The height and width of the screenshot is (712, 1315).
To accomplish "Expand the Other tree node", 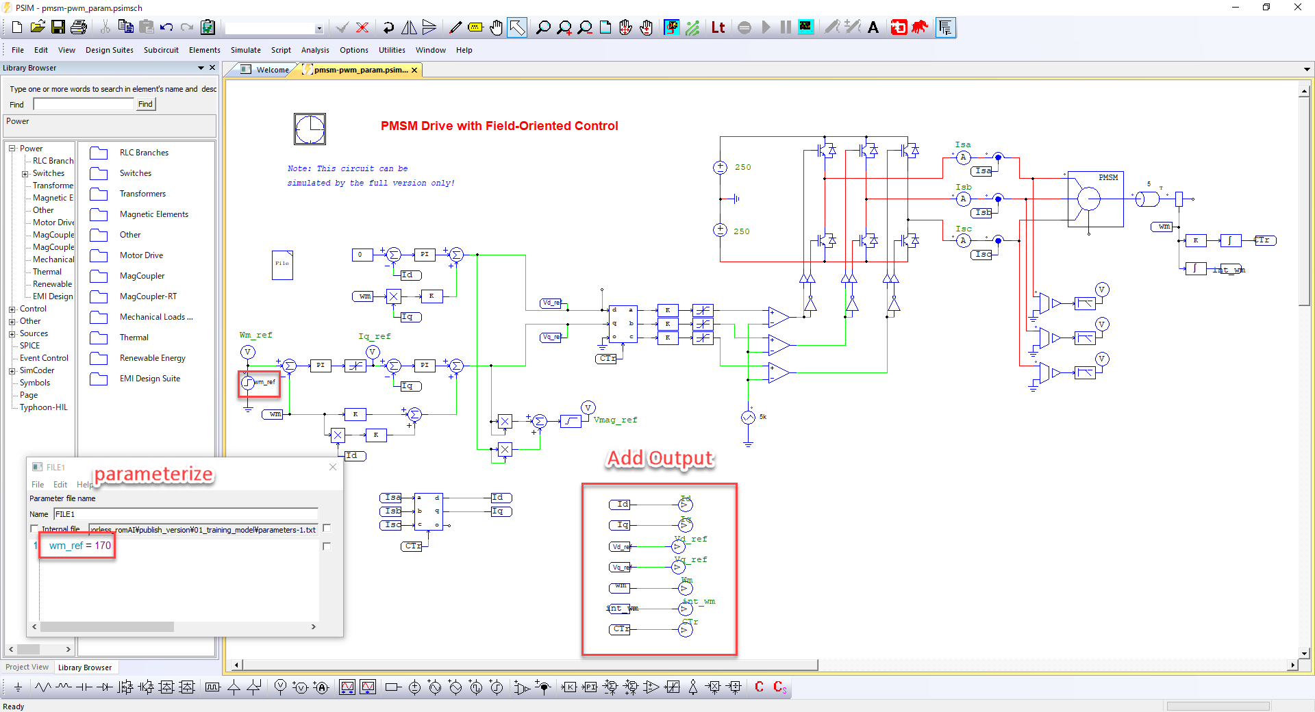I will pyautogui.click(x=12, y=322).
